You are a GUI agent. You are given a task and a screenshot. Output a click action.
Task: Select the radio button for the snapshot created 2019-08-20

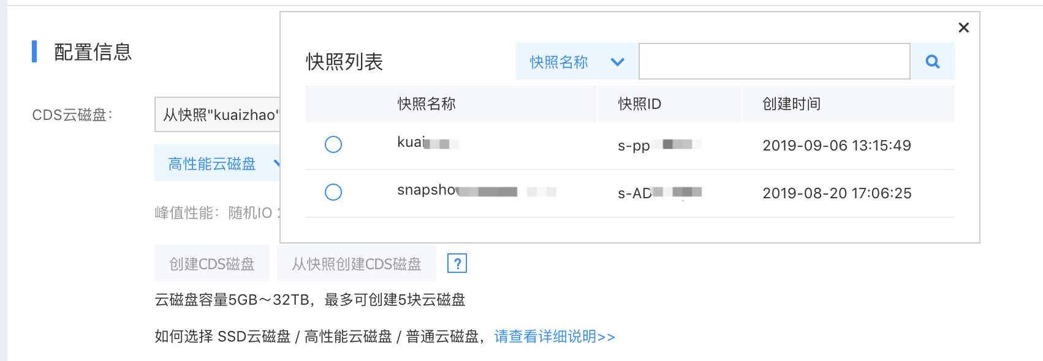pyautogui.click(x=333, y=192)
